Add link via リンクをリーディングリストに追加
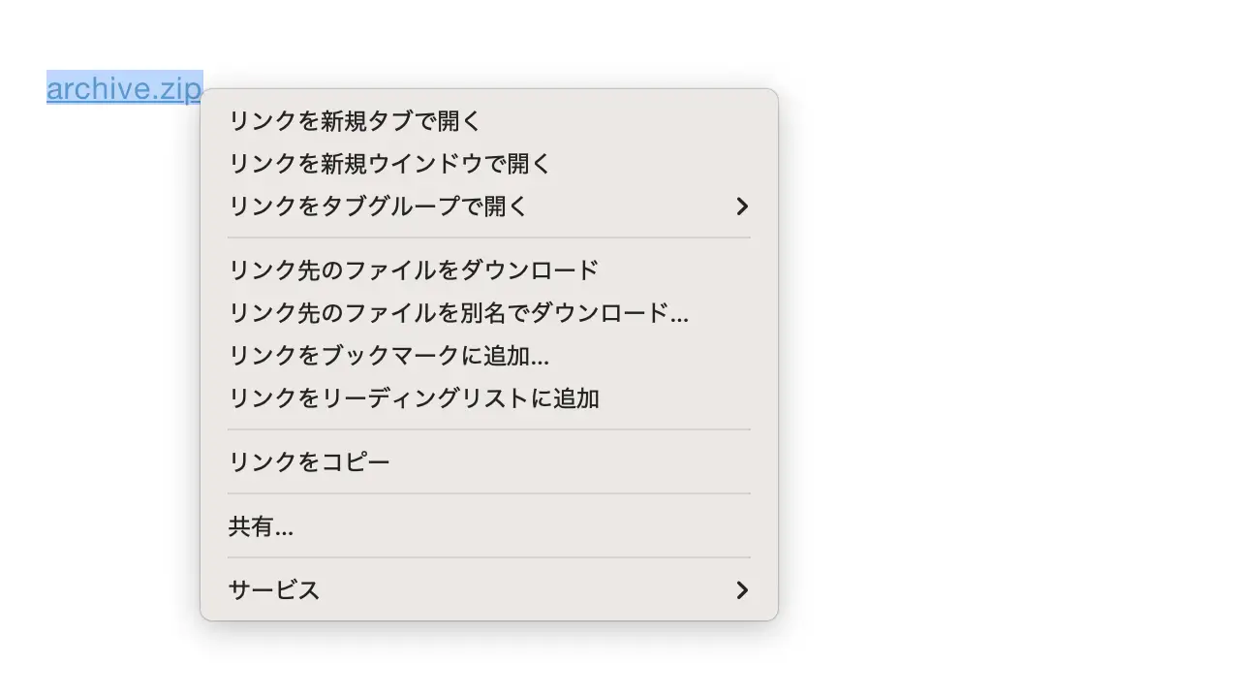Viewport: 1240px width, 698px height. pos(414,398)
